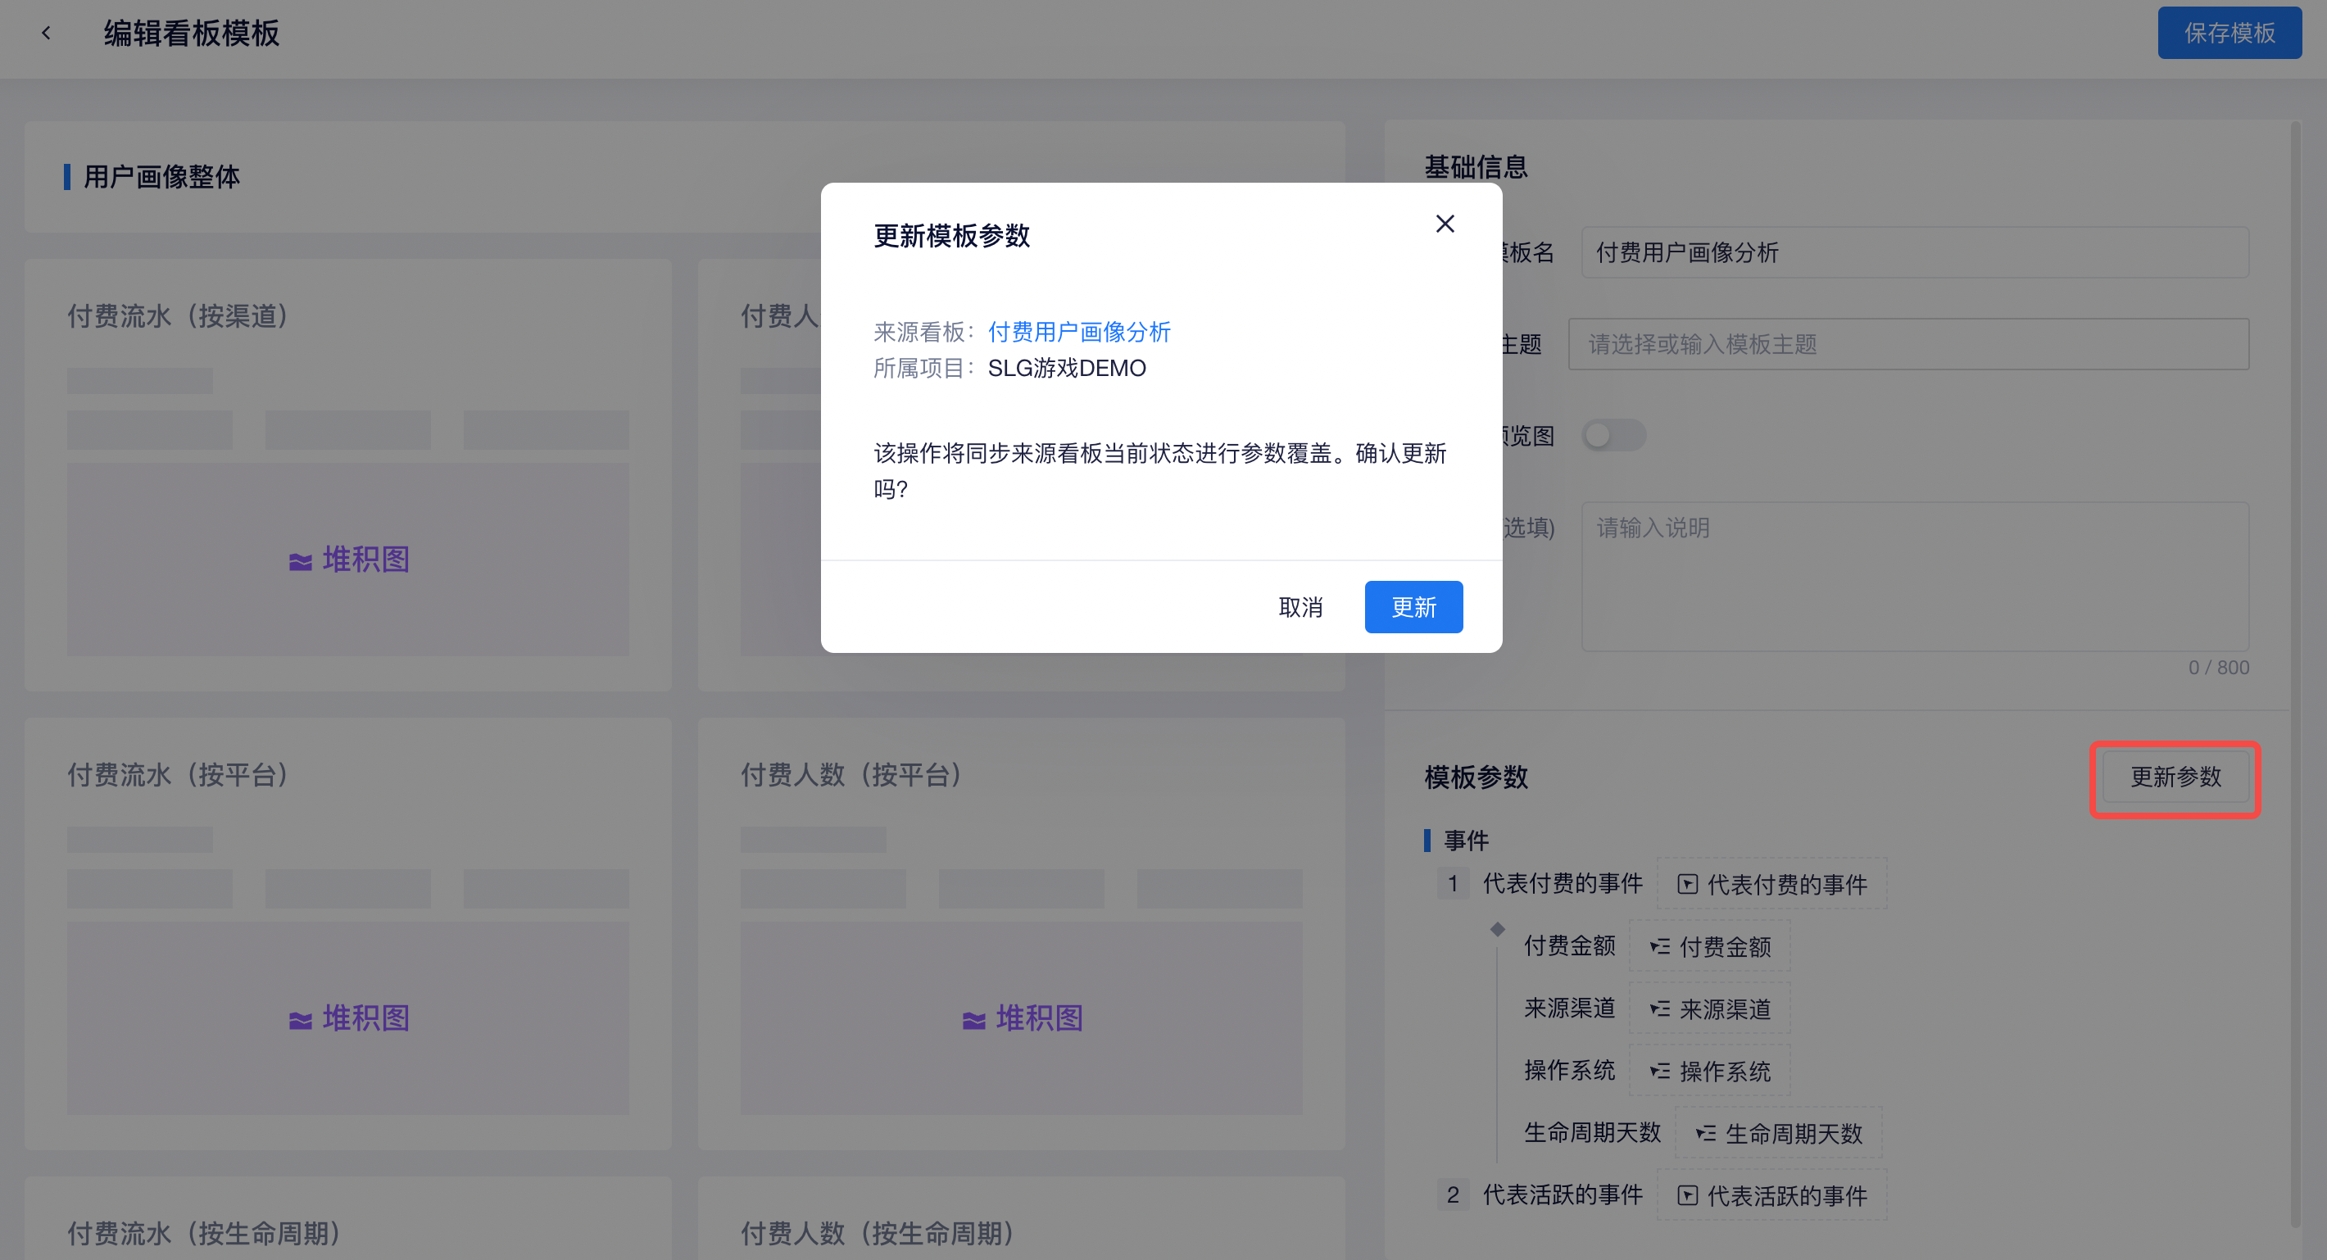Click the 代表活跃的事件 parameter tag
2327x1260 pixels.
point(1771,1196)
